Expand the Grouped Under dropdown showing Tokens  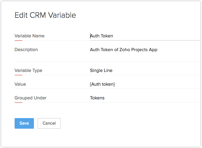pyautogui.click(x=143, y=98)
